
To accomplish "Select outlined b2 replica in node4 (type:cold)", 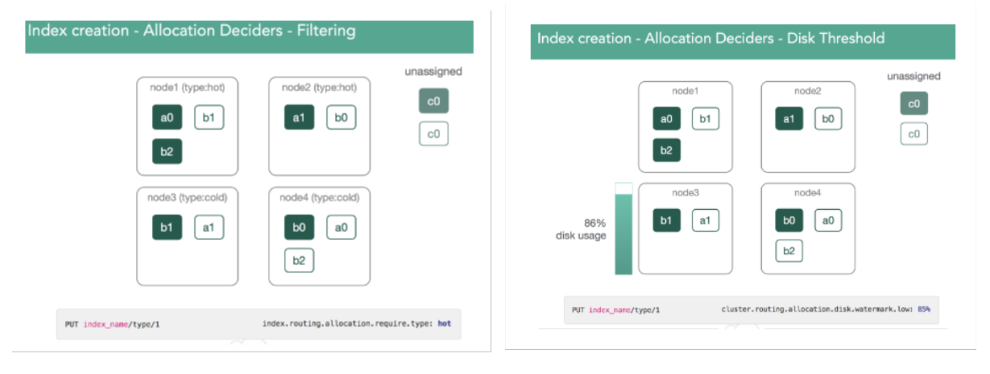I will tap(299, 261).
